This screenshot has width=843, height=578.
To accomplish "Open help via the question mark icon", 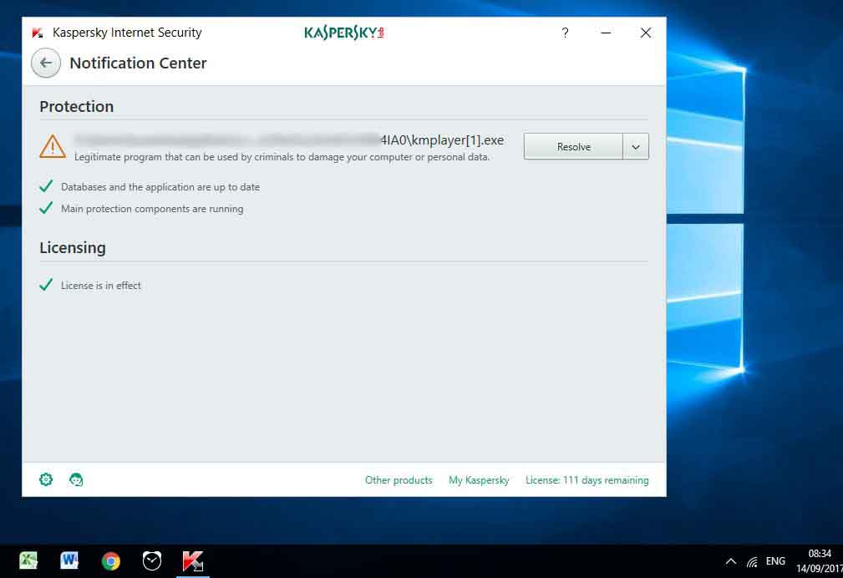I will tap(565, 33).
